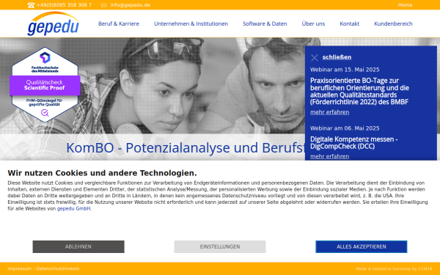Open the Über uns menu
Screen dimensions: 440x275
coord(313,23)
